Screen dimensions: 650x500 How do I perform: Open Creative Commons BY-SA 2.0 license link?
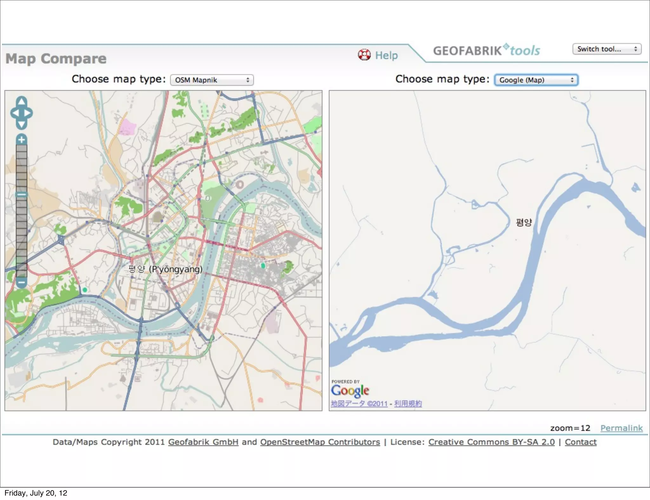pos(491,442)
